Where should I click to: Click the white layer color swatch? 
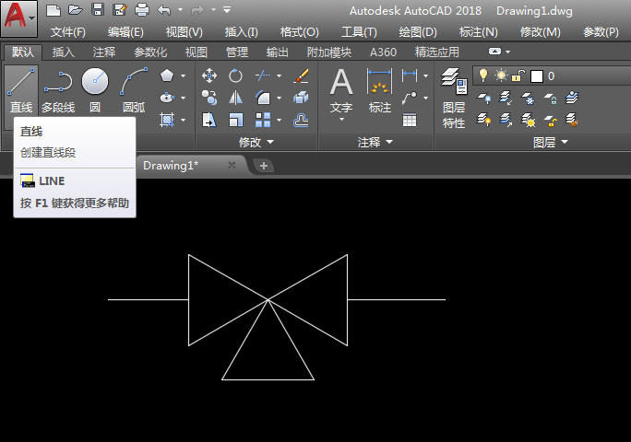536,76
